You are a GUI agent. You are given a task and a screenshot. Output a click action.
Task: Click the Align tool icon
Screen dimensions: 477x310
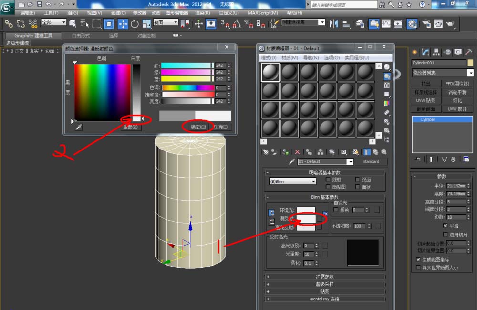pyautogui.click(x=346, y=24)
